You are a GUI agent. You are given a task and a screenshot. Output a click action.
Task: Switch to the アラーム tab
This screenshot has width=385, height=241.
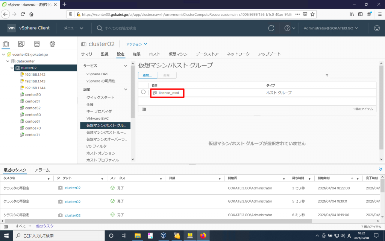42,169
